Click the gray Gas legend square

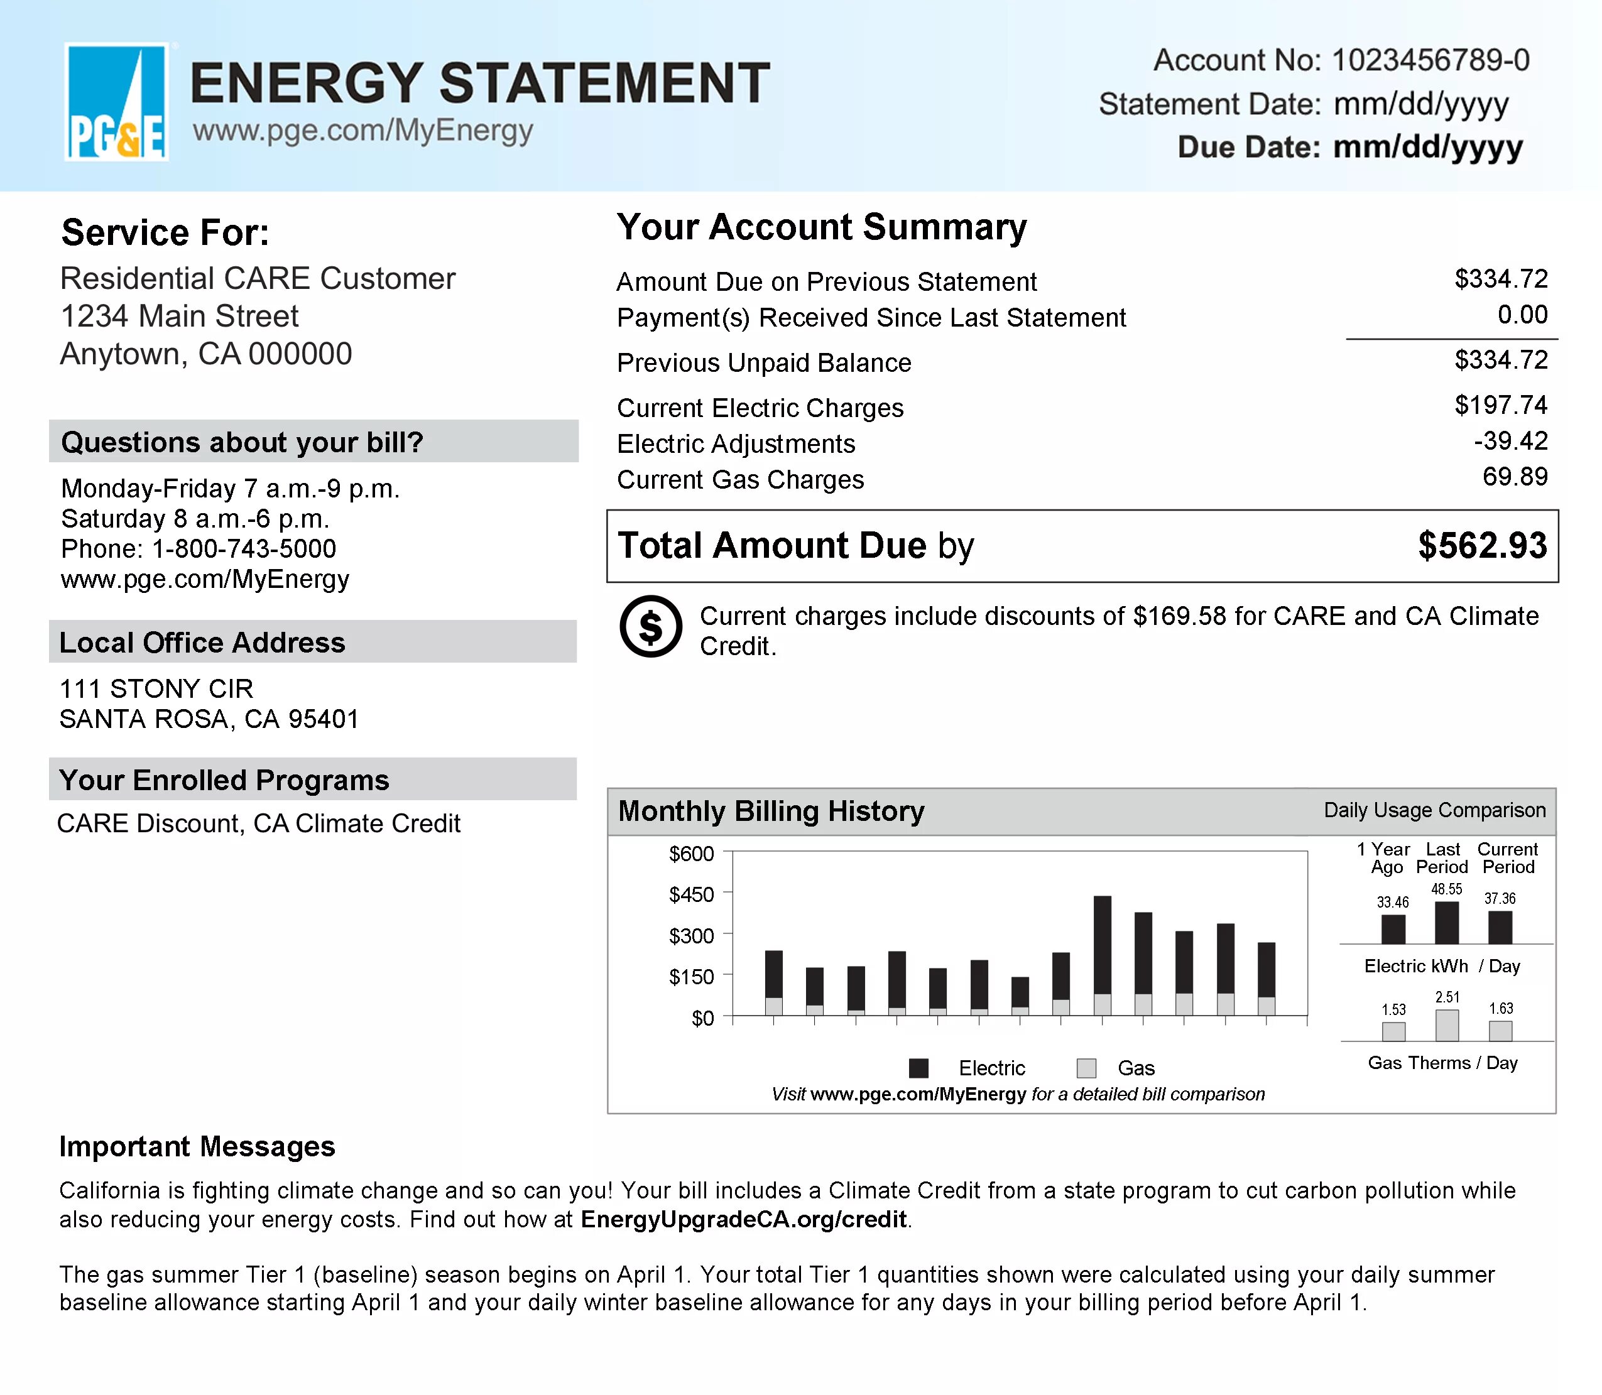1086,1068
